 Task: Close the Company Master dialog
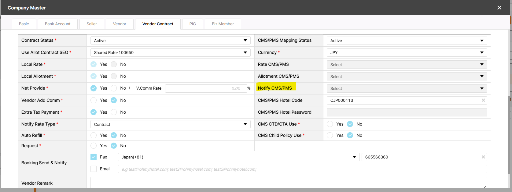tap(499, 8)
